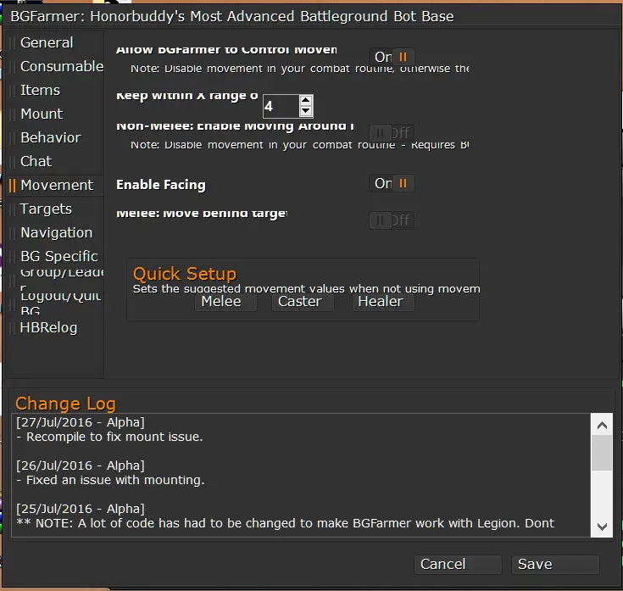623x591 pixels.
Task: Click the change log scrollbar thumb
Action: [x=602, y=453]
